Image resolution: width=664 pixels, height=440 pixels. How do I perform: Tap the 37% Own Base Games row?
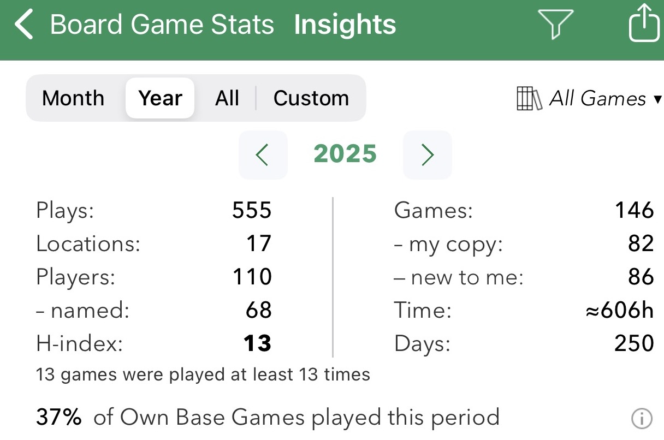click(x=268, y=418)
